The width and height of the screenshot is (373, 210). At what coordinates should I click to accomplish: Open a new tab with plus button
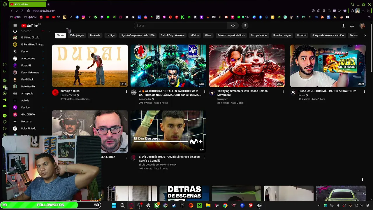(x=48, y=4)
